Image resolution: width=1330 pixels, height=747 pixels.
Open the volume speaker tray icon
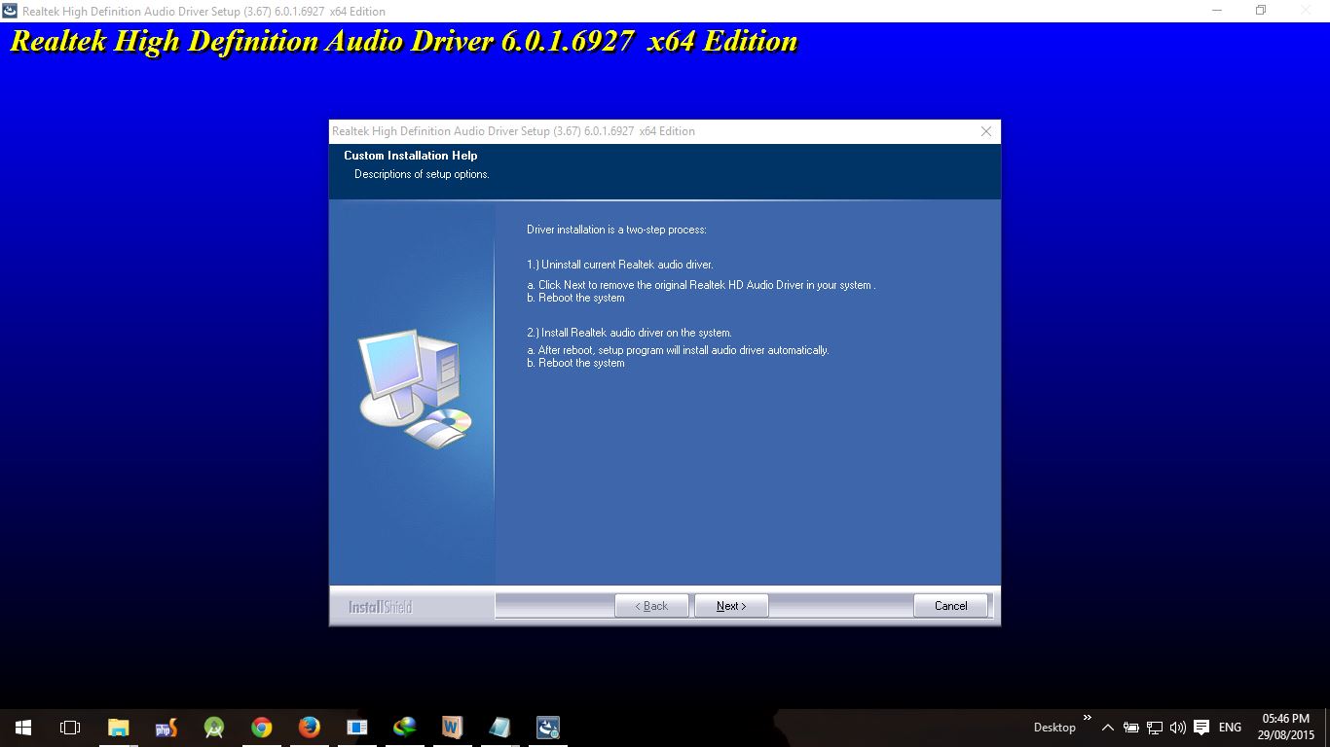coord(1178,728)
